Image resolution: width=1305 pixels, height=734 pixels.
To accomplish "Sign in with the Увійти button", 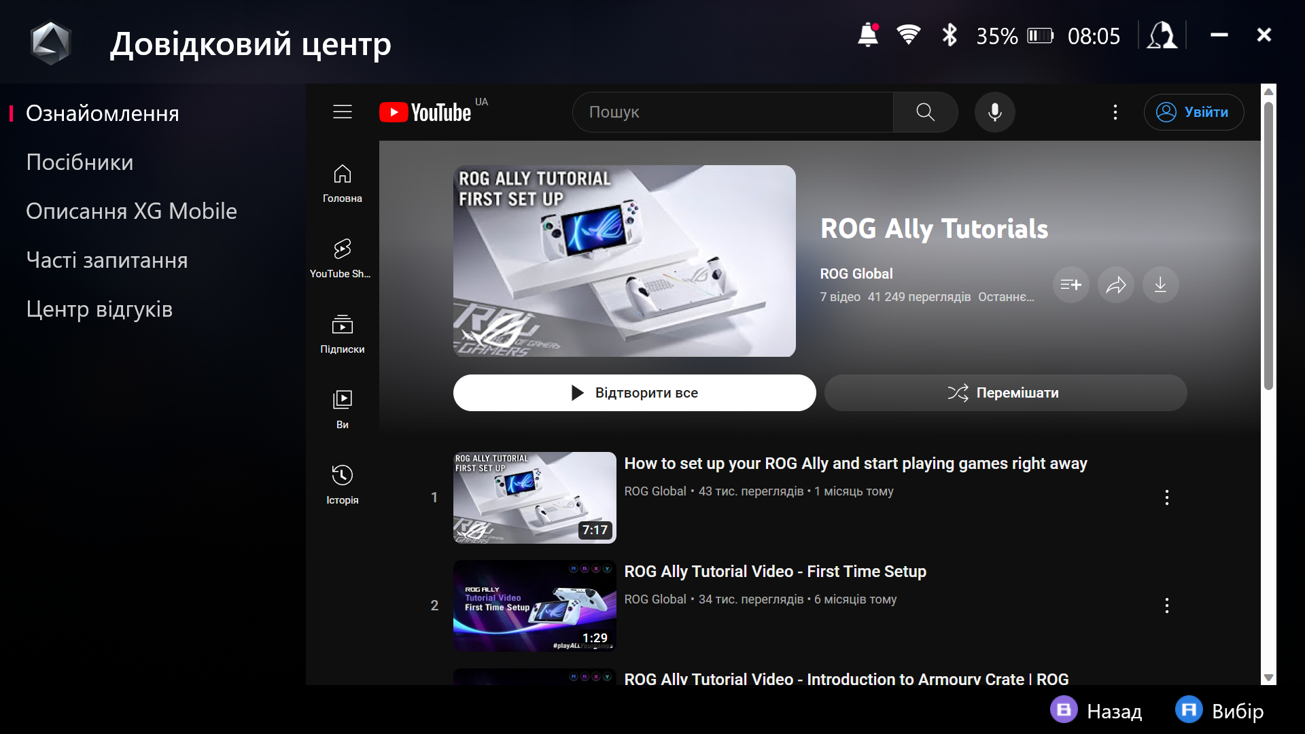I will pos(1194,112).
